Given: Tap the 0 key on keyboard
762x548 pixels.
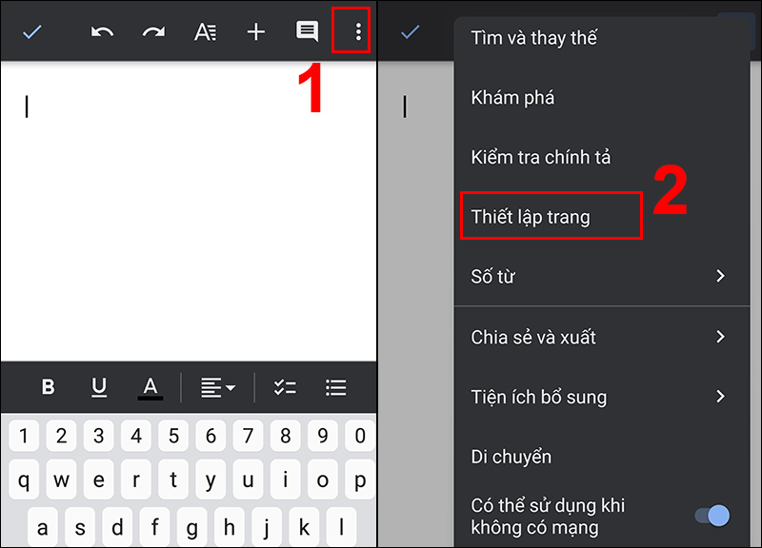Looking at the screenshot, I should (x=360, y=436).
